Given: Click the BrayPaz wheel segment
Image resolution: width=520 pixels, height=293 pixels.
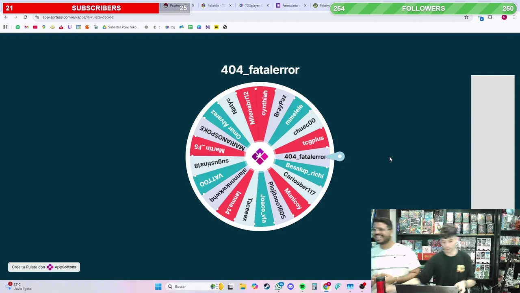Looking at the screenshot, I should click(x=280, y=106).
